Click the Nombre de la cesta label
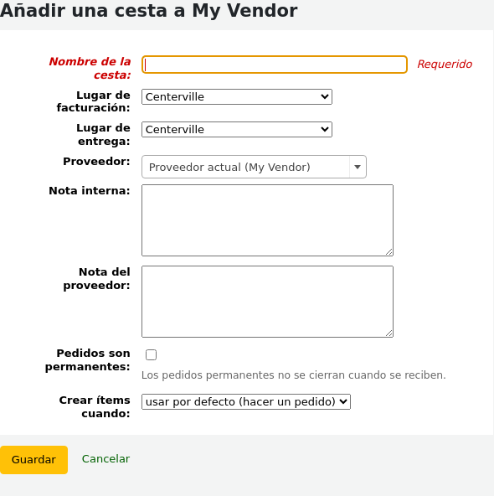 click(90, 68)
